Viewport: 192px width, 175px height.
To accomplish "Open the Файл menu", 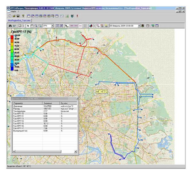I will click(13, 12).
